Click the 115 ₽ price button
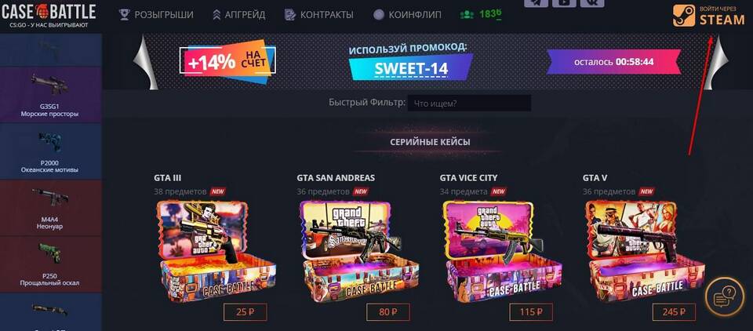The height and width of the screenshot is (331, 753). tap(531, 312)
